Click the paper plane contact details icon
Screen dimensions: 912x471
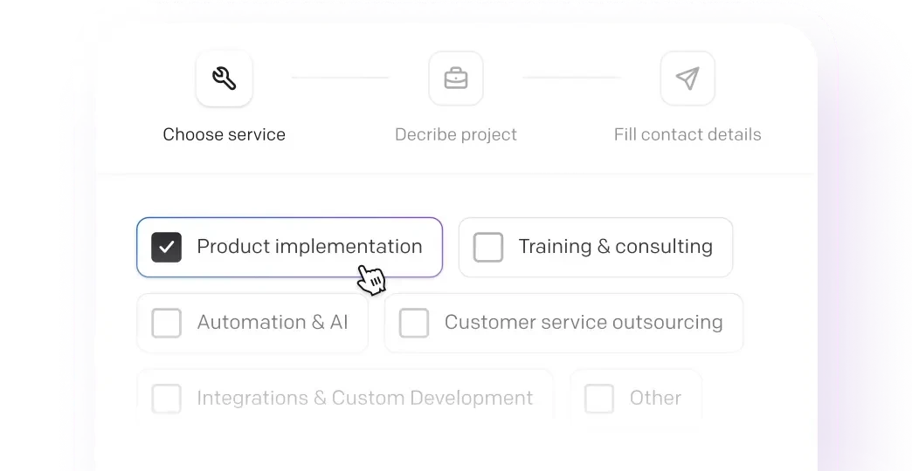pos(687,78)
